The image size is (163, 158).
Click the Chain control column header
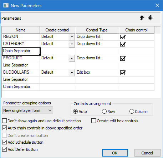(137, 30)
